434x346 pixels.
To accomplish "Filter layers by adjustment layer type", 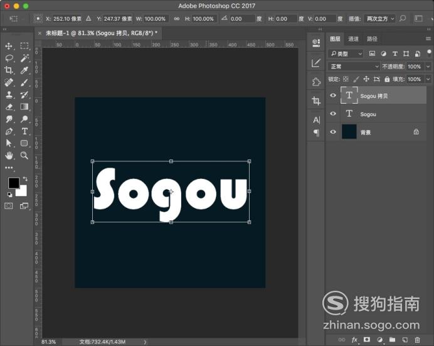I will coord(383,53).
